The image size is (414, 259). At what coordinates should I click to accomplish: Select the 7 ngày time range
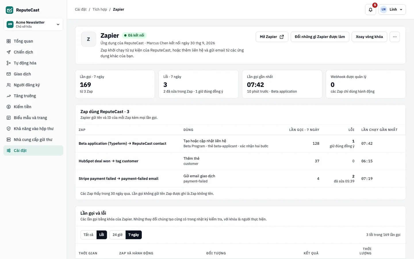pyautogui.click(x=134, y=235)
